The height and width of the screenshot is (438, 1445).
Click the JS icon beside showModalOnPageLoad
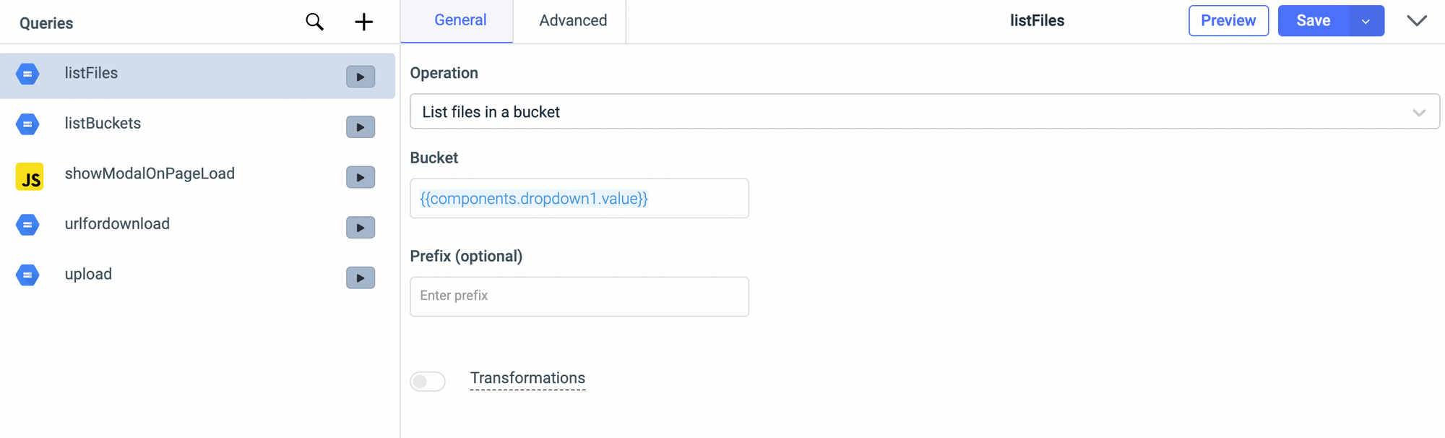click(x=29, y=176)
